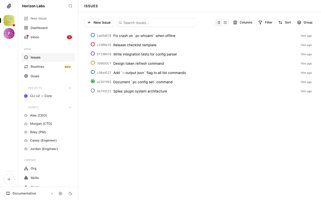Click issue ID a238f981

tap(104, 82)
